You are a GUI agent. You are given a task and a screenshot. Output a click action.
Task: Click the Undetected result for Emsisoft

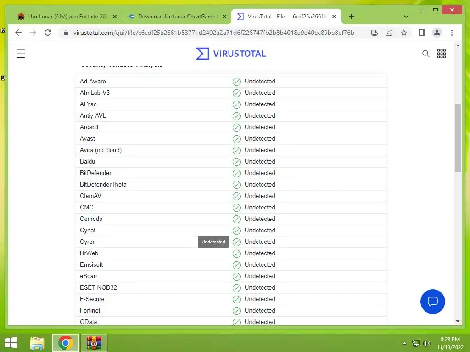(x=260, y=264)
